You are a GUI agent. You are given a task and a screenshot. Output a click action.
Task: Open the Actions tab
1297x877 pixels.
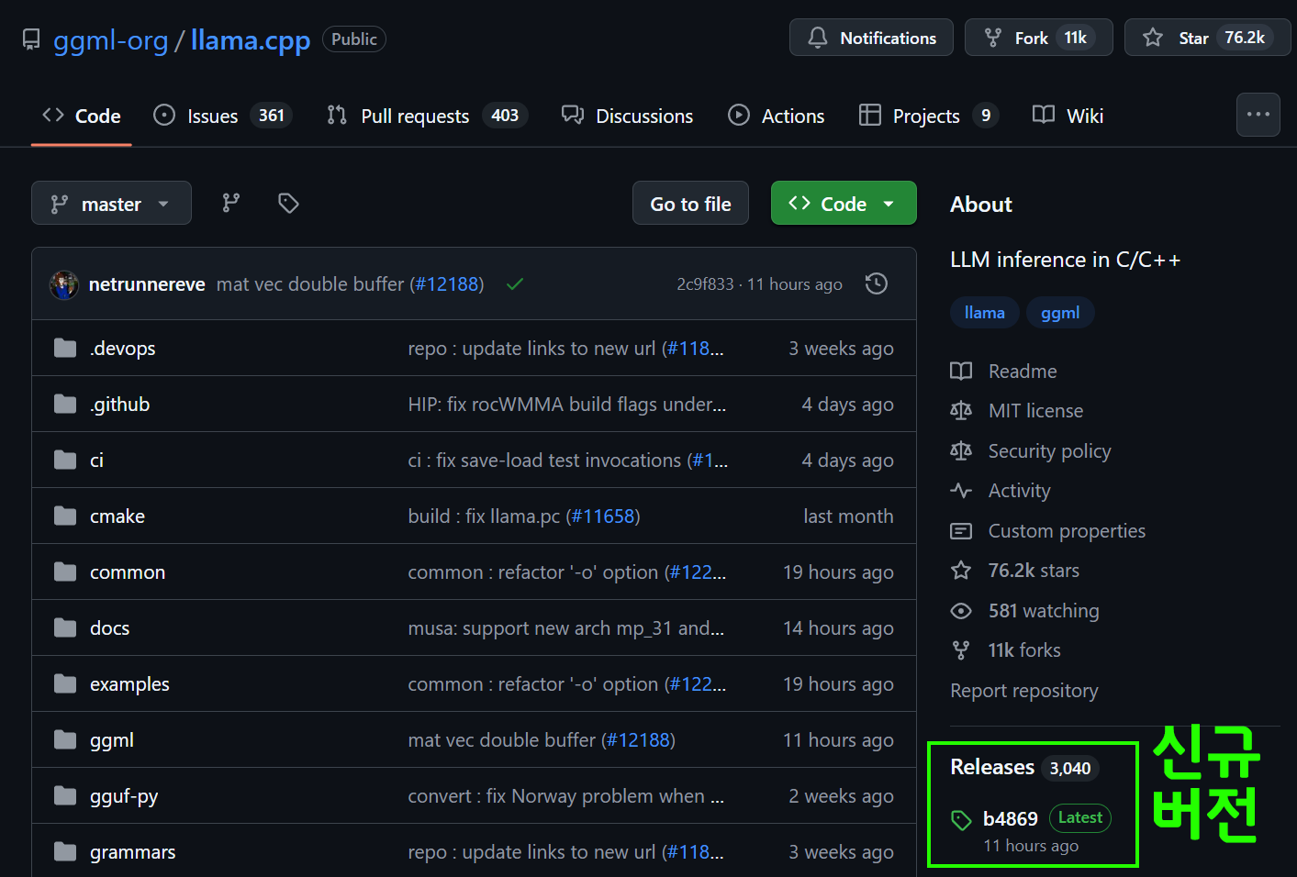point(777,116)
